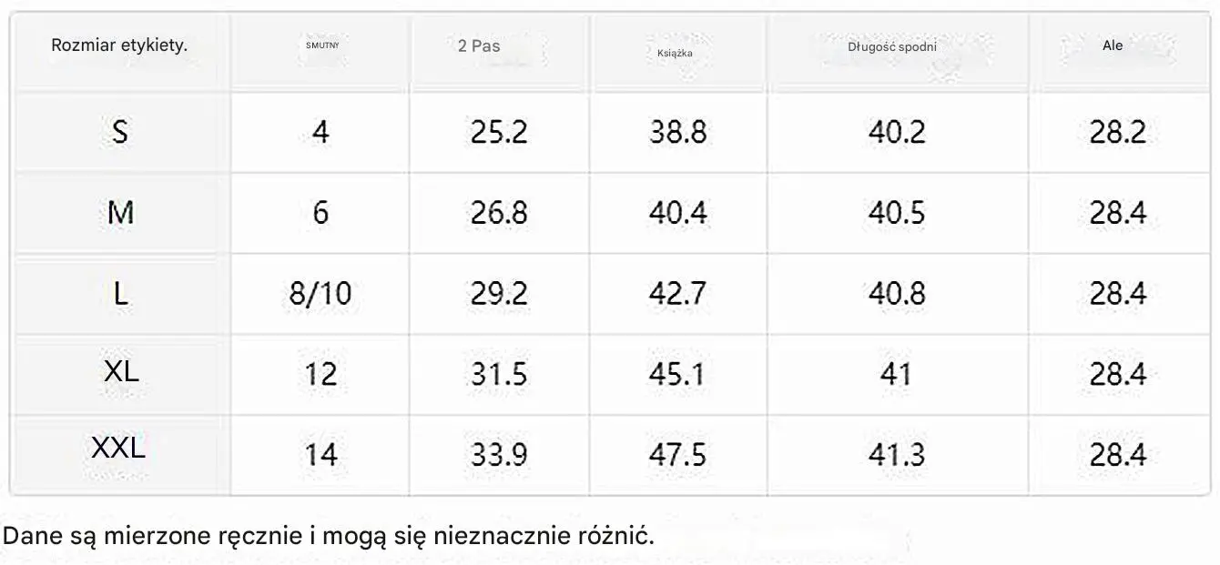Select the size M row label

pos(120,213)
